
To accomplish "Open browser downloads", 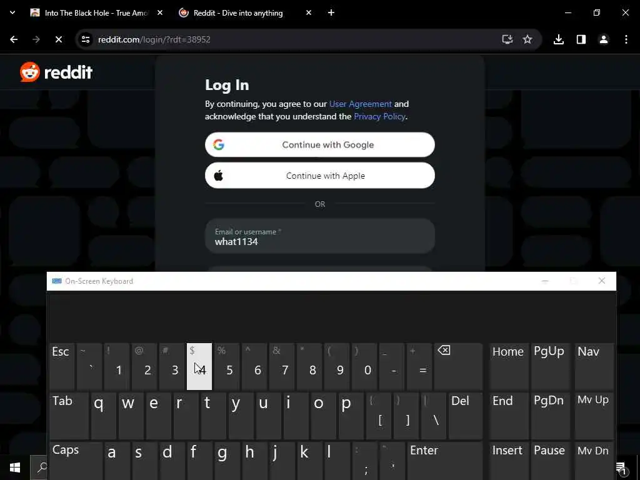I will [x=559, y=39].
